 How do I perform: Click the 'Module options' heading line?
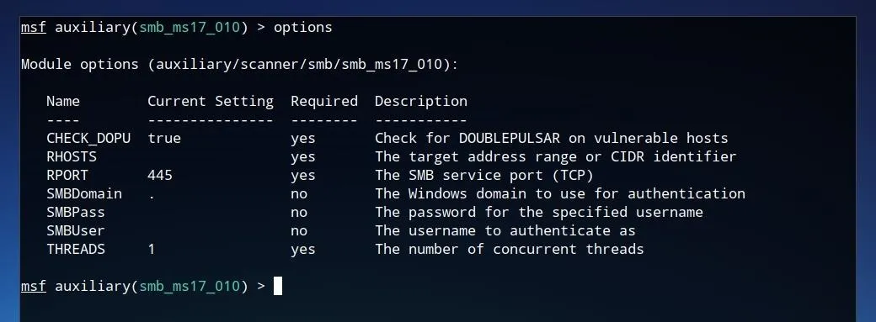(240, 65)
